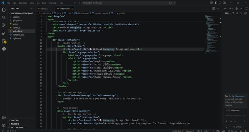Open the Search view in the activity bar
This screenshot has width=249, height=132.
(x=4, y=17)
